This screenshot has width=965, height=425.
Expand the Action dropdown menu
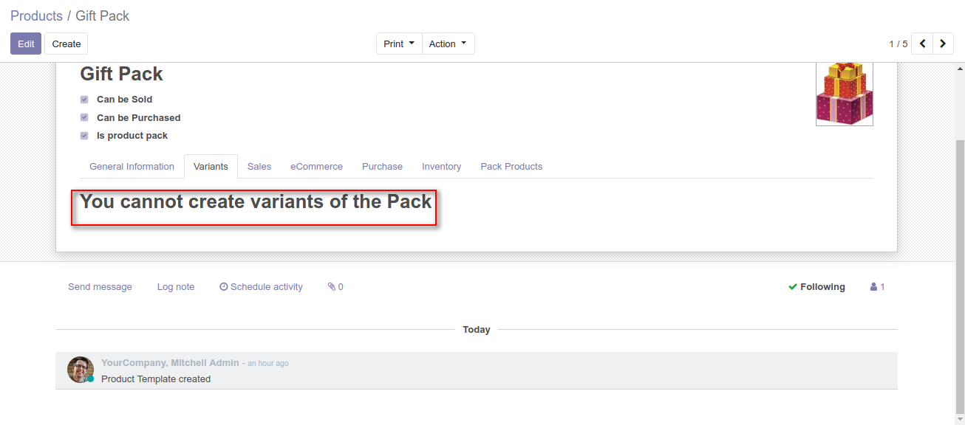point(448,44)
